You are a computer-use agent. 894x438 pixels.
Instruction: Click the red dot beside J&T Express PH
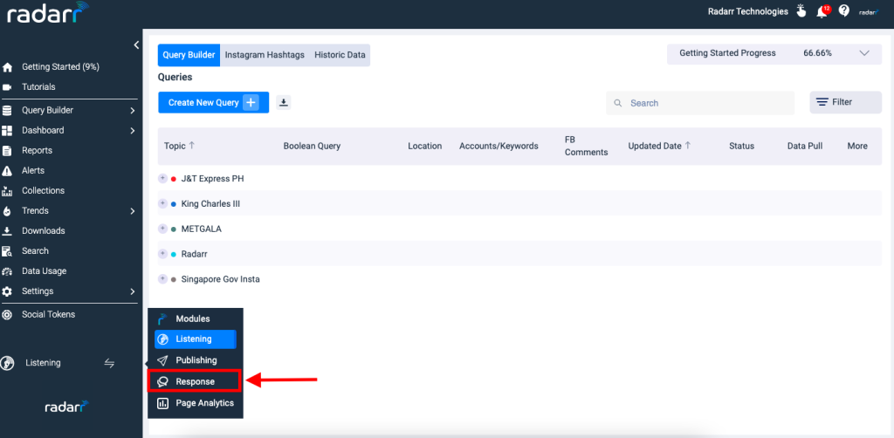174,179
